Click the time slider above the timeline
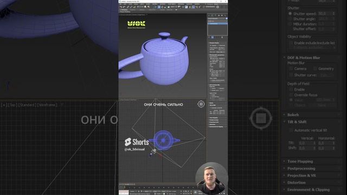The width and height of the screenshot is (347, 195). 127,184
